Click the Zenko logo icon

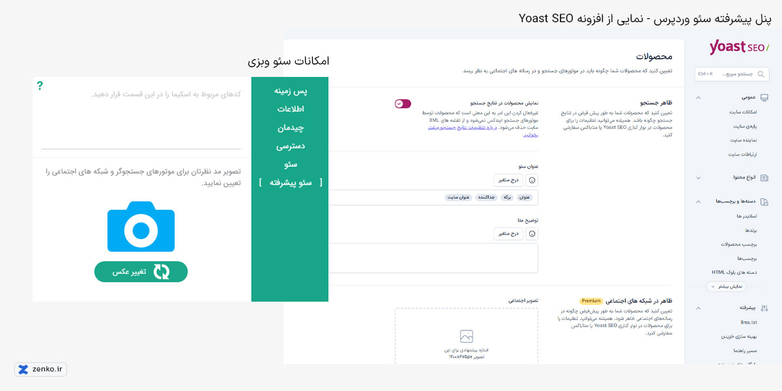point(23,369)
